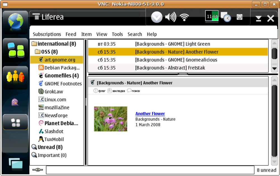Image resolution: width=280 pixels, height=176 pixels.
Task: Click the флаг flag toggle
Action: 99,91
